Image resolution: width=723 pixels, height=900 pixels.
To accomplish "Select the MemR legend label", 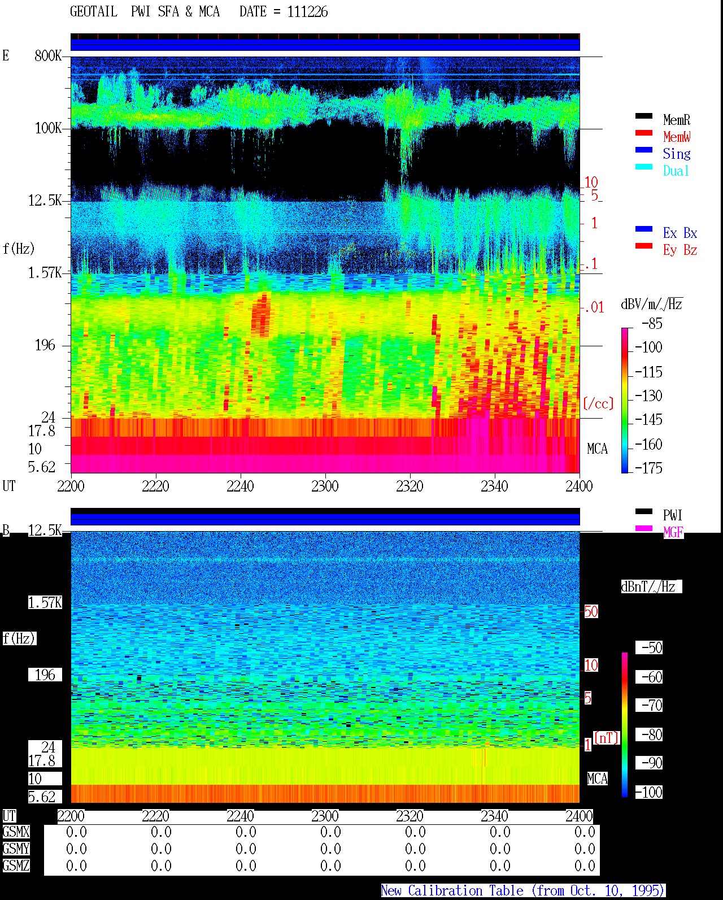I will pos(677,120).
